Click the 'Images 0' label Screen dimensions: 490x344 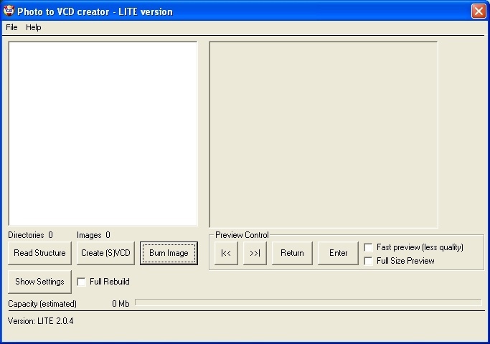click(x=93, y=235)
